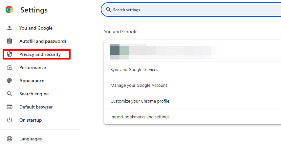Click the search icon in the settings search bar
Image resolution: width=281 pixels, height=146 pixels.
coord(108,10)
